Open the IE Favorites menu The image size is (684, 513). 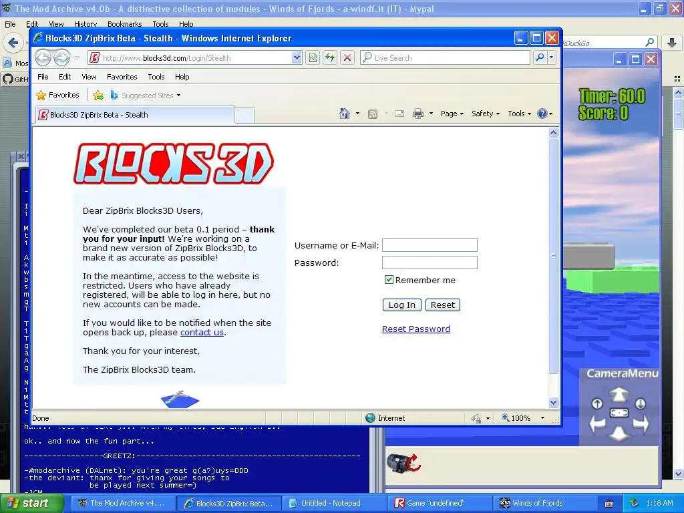tap(122, 77)
